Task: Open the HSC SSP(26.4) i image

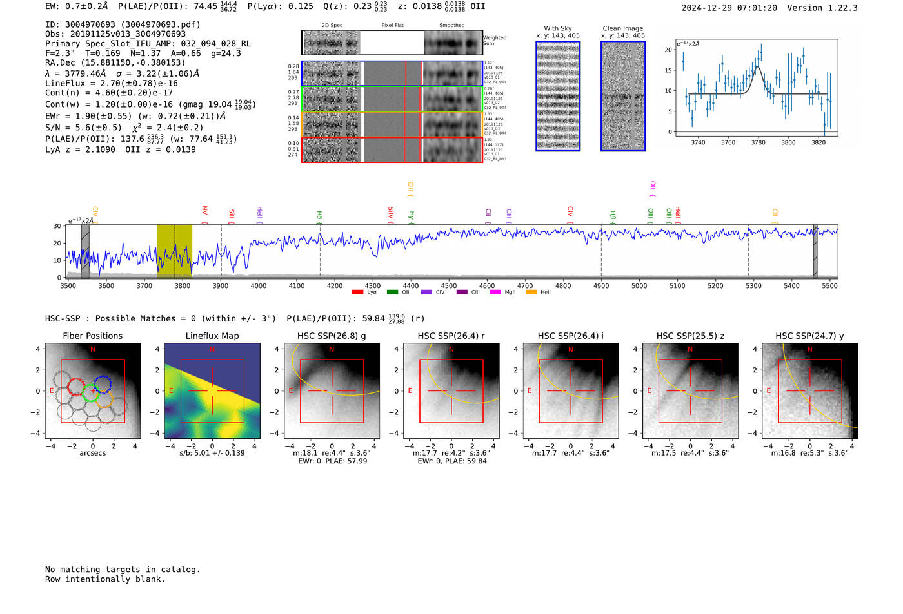Action: pos(571,391)
